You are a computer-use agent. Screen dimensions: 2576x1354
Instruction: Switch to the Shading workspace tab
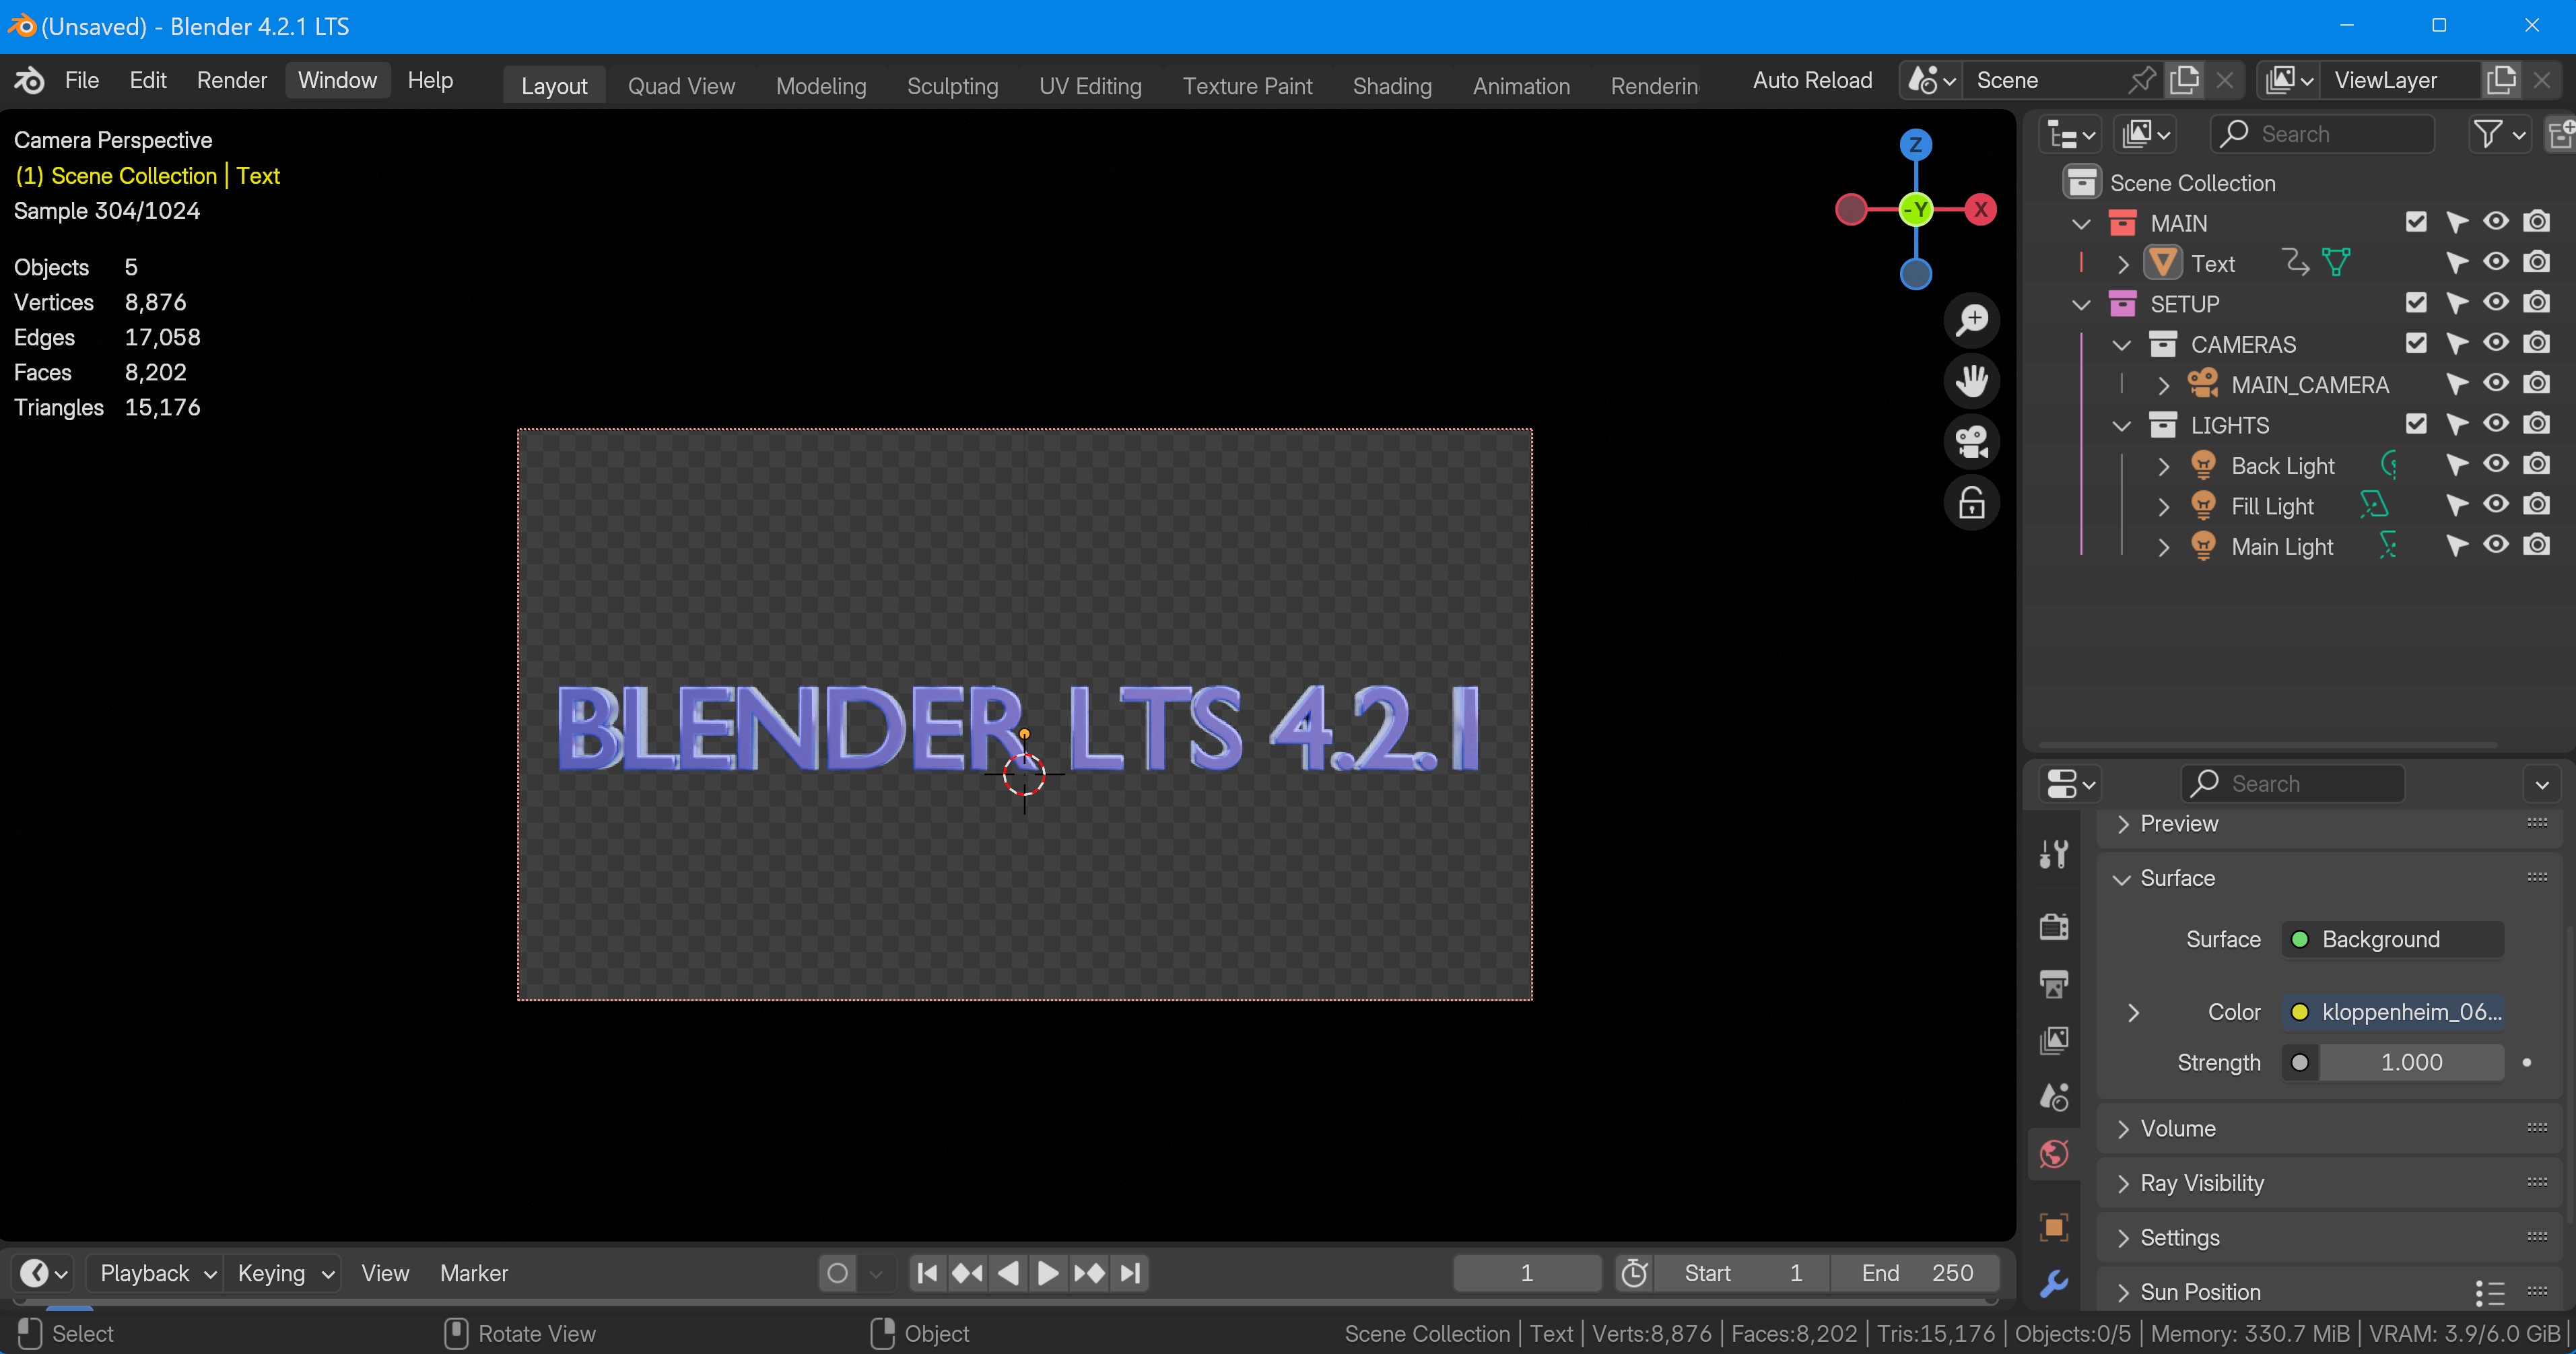pos(1392,86)
